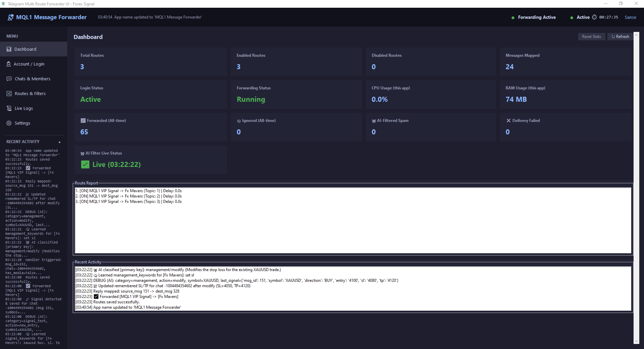Open the Dashboard menu item

point(33,49)
